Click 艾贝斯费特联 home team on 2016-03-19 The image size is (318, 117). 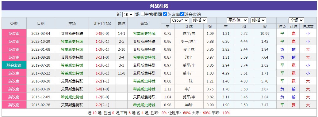coord(72,89)
